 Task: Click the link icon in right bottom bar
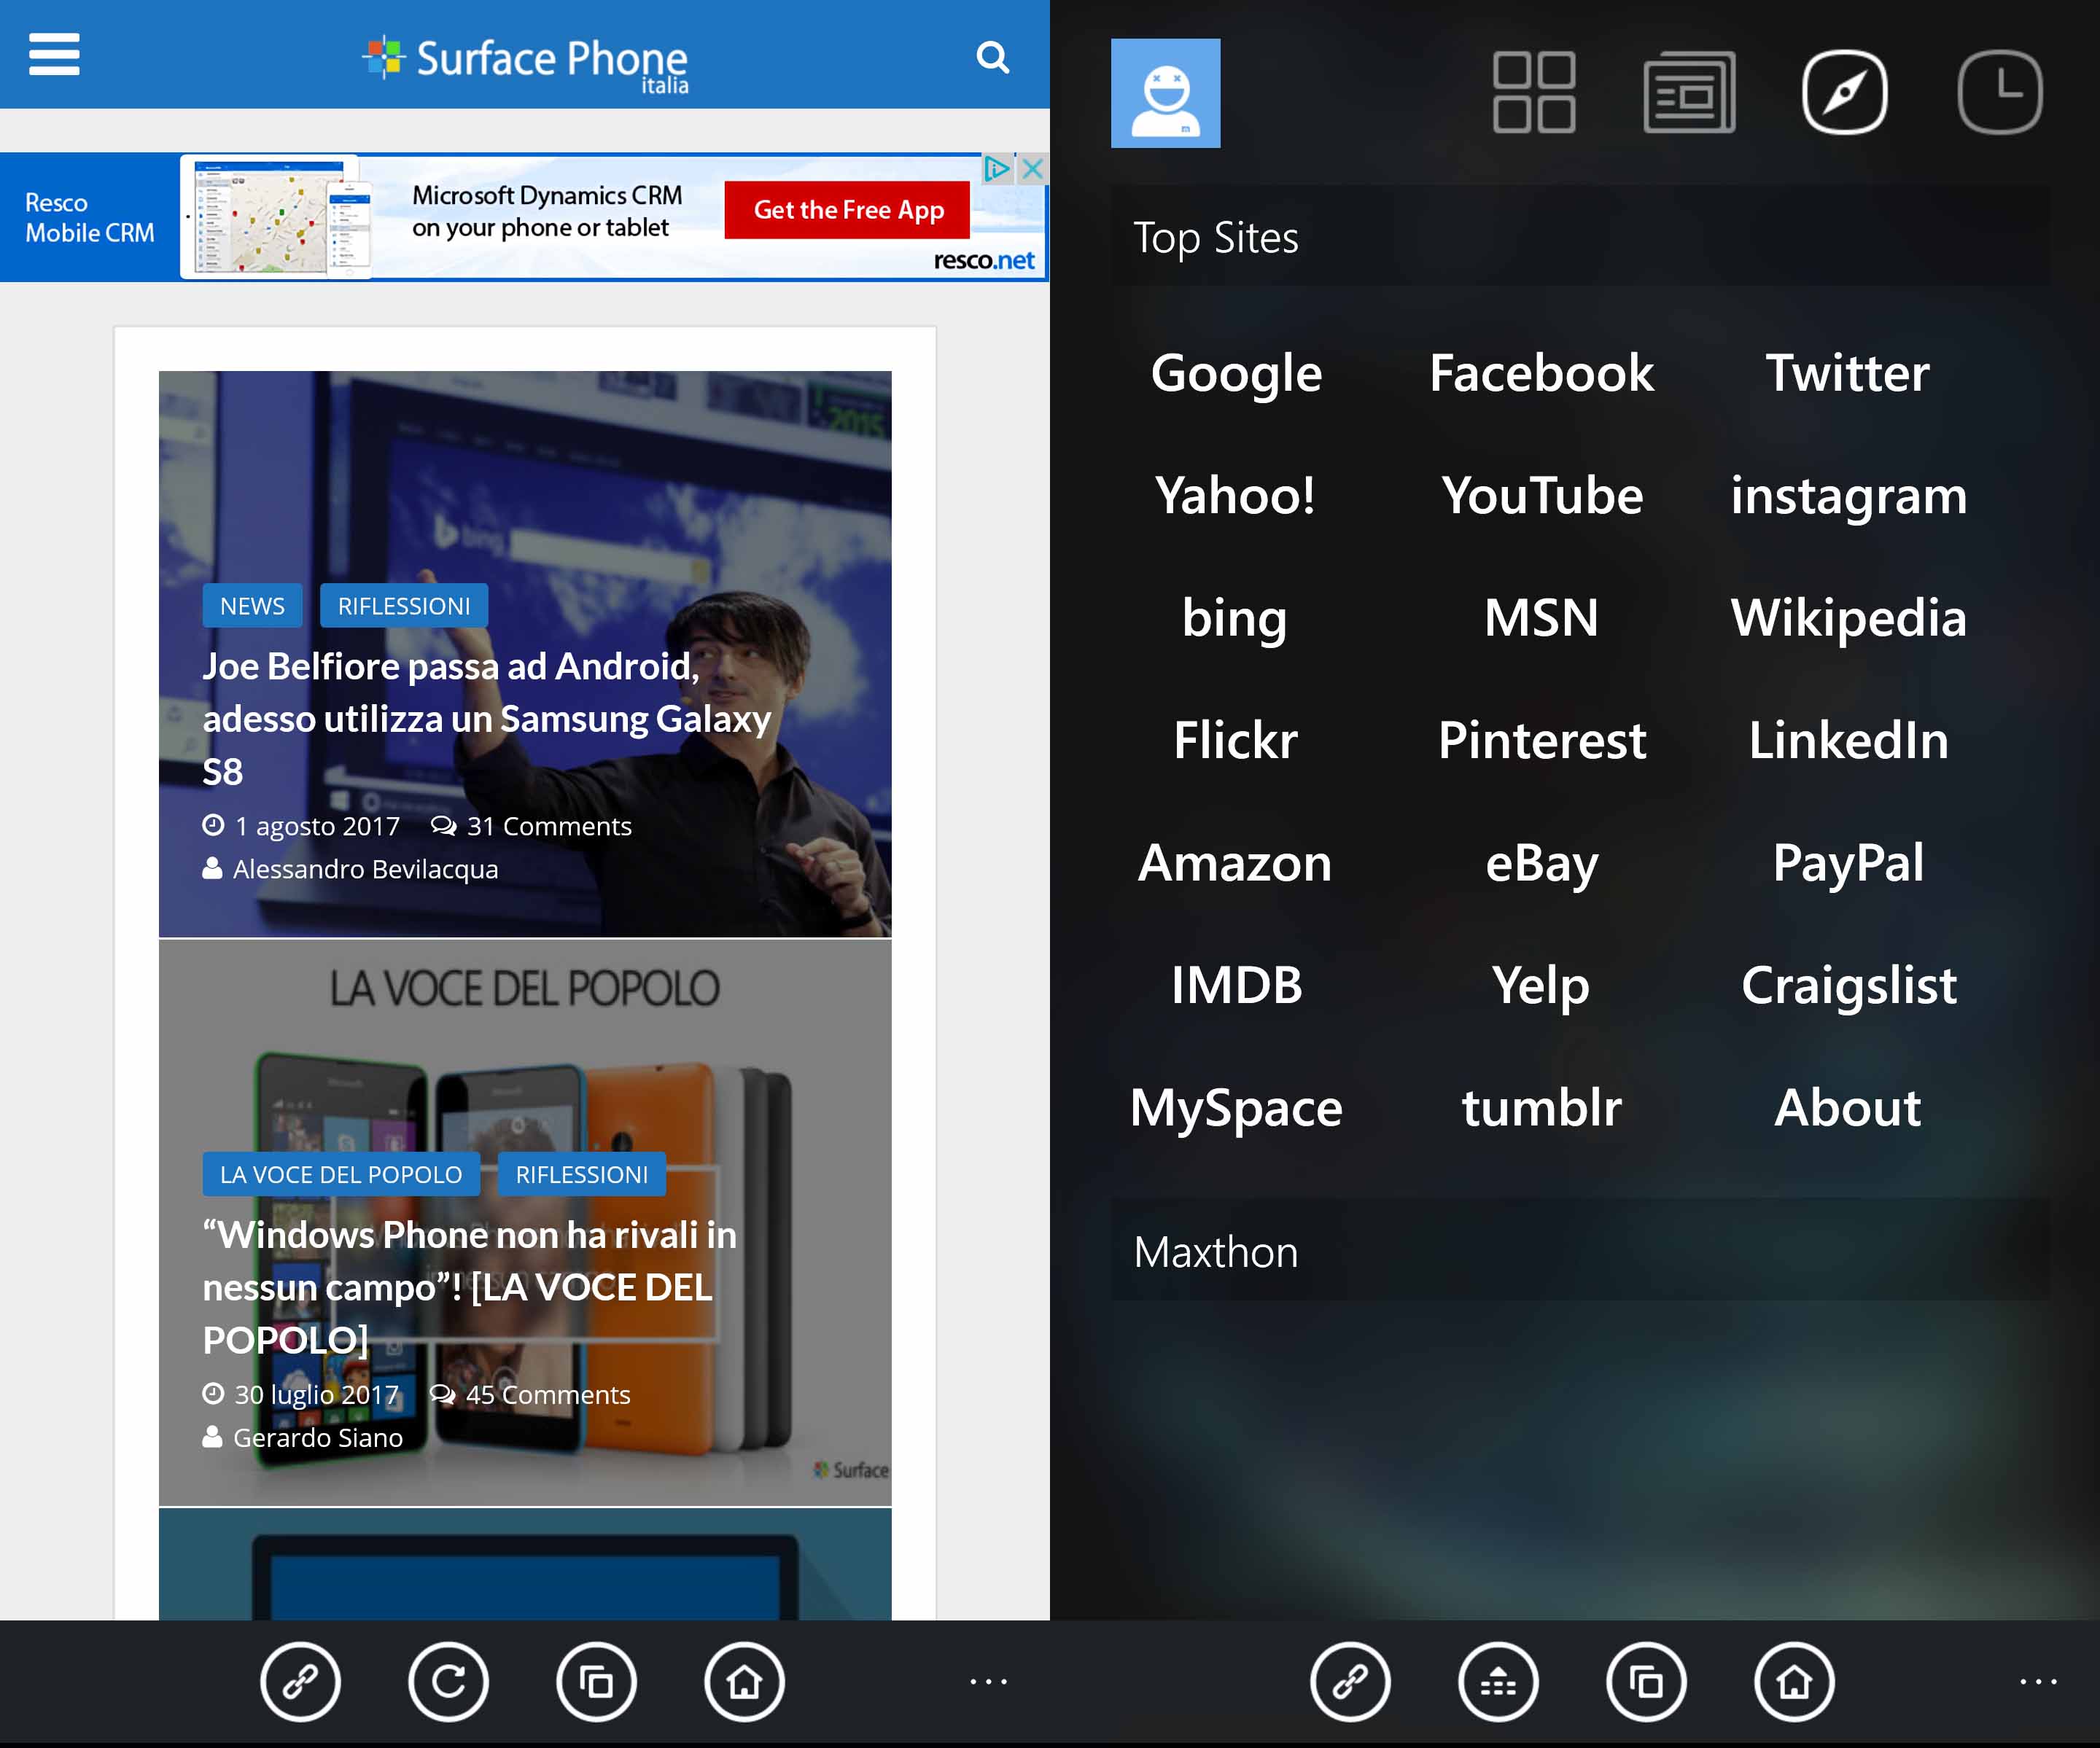[1350, 1682]
